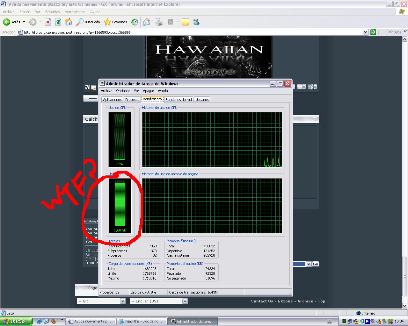
Task: Expand the address bar dropdown
Action: [366, 32]
